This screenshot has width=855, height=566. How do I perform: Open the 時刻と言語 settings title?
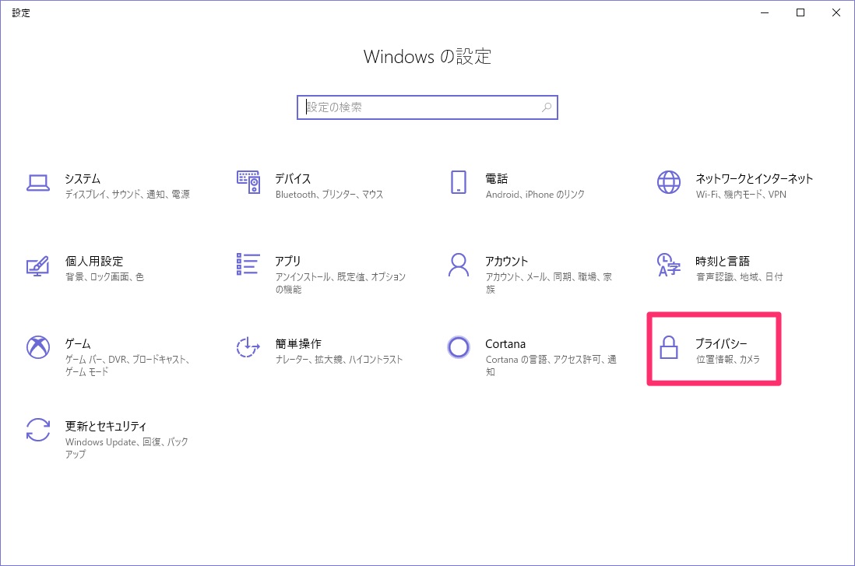[723, 261]
